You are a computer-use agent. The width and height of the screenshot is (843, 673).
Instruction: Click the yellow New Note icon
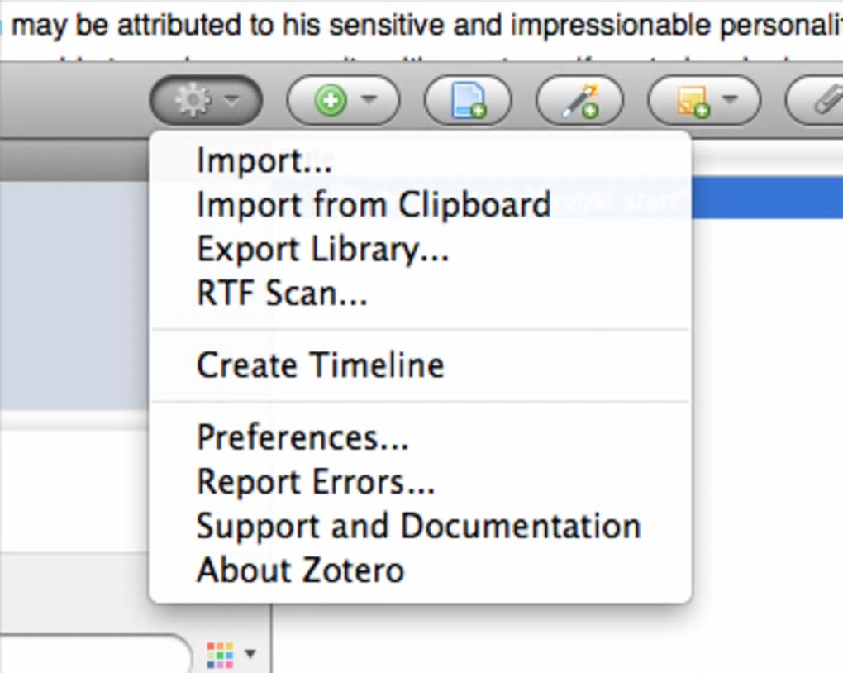(691, 102)
